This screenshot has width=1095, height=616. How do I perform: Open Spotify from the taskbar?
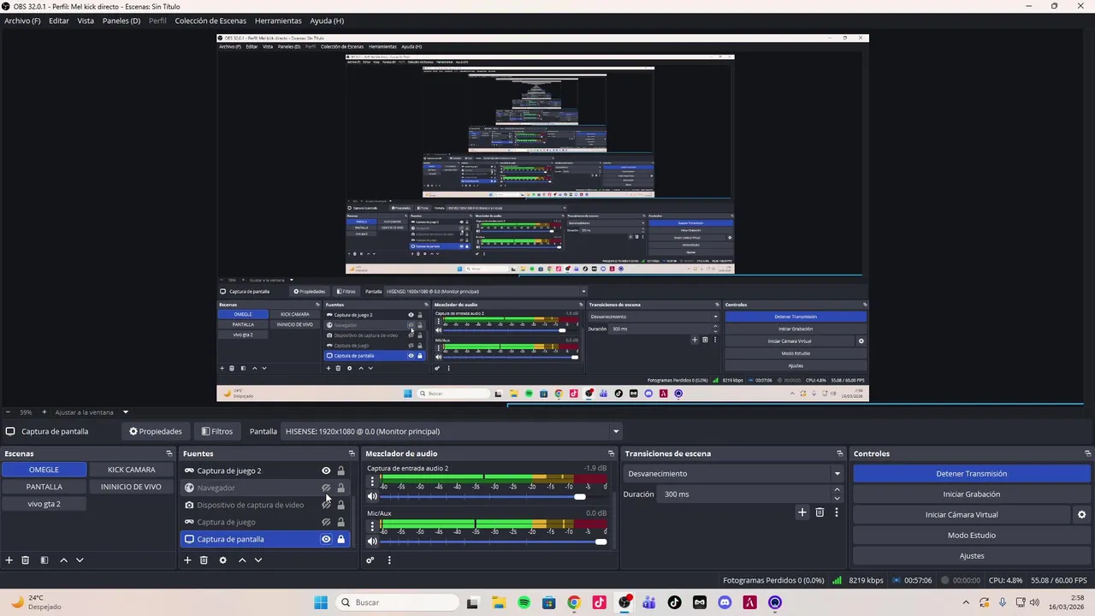524,602
